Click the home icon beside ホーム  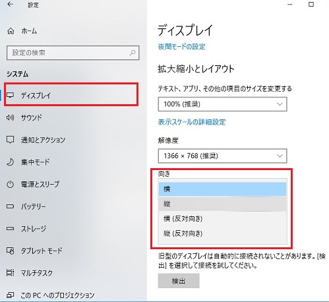click(x=11, y=31)
